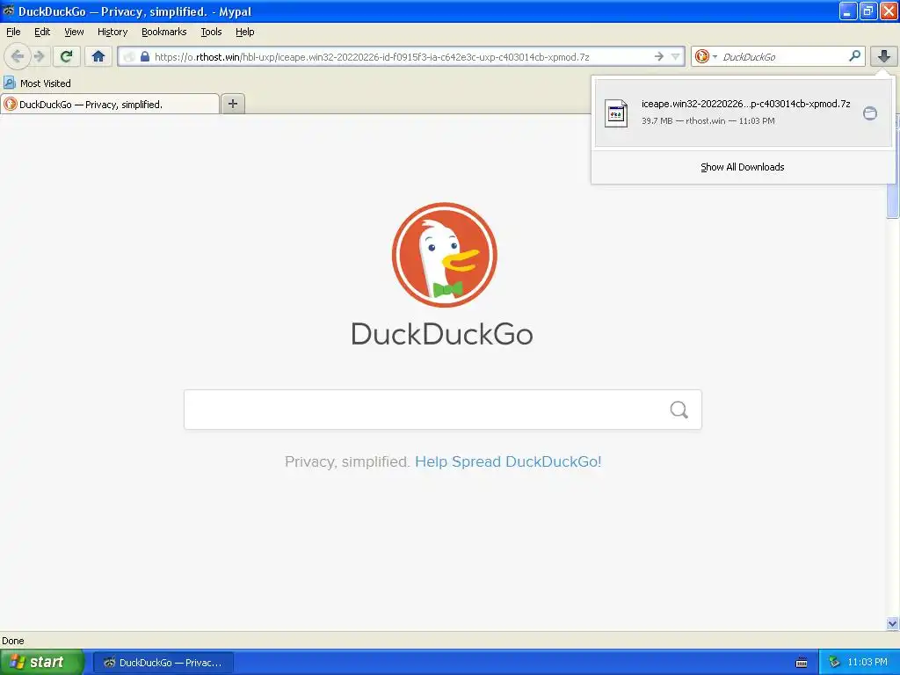Click the magnifier in toolbar search box
This screenshot has width=900, height=675.
click(x=854, y=56)
